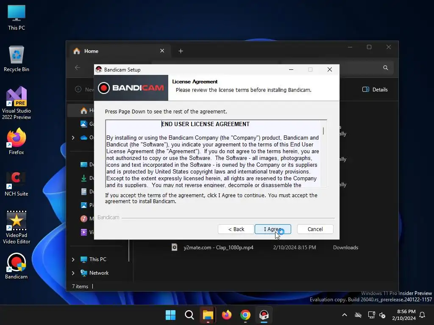Open the Recycle Bin desktop icon
Image resolution: width=434 pixels, height=325 pixels.
point(17,59)
